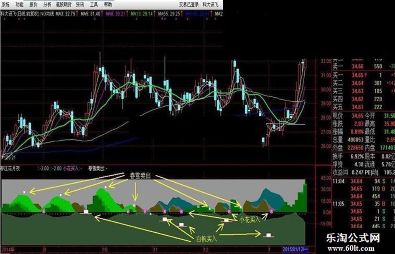Viewport: 395px width, 254px height.
Task: Click the purple 小花买入 indicator legend label
Action: 71,168
